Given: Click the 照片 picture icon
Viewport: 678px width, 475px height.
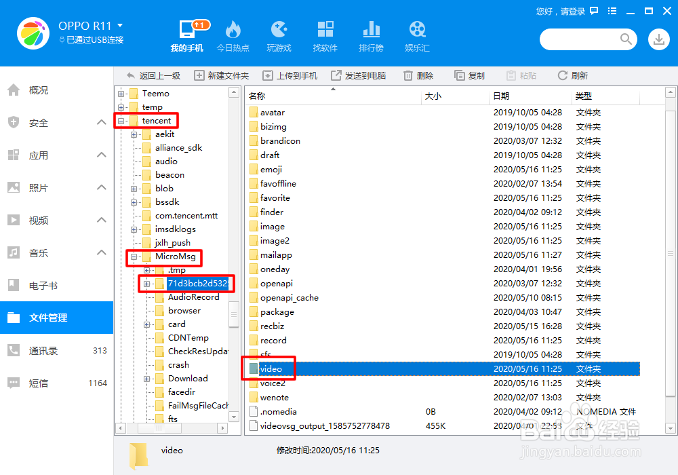Looking at the screenshot, I should [14, 187].
